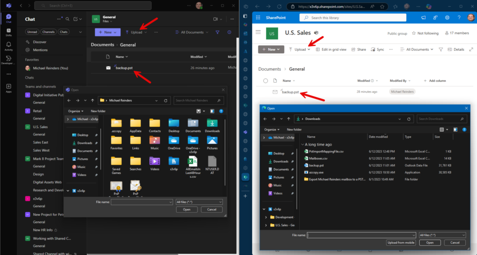Viewport: 477px width, 255px height.
Task: Click Cancel button in Teams Open dialog
Action: click(212, 210)
